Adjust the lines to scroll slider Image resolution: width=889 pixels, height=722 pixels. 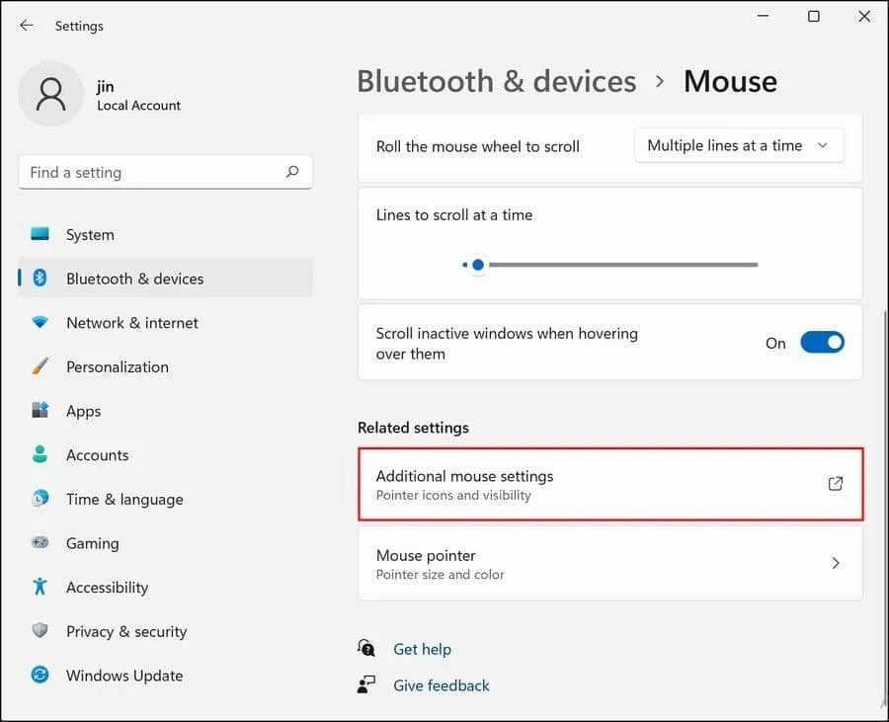click(478, 265)
